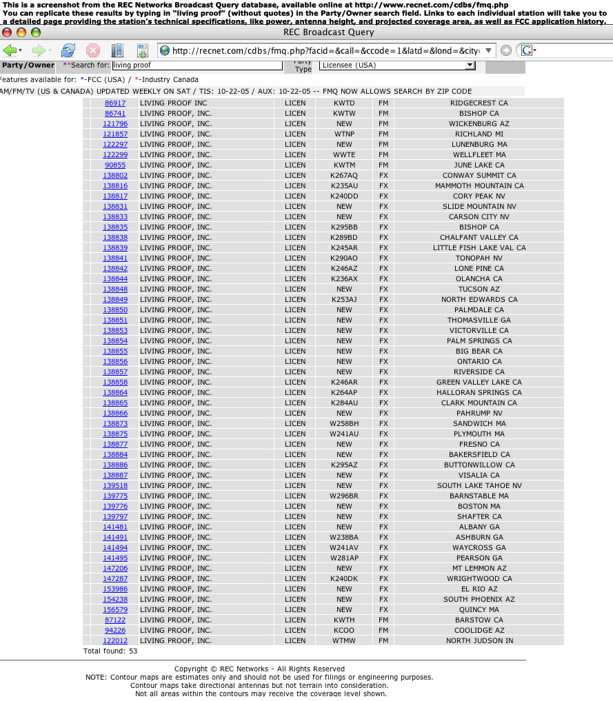Select call sign K240DK cell
Image resolution: width=613 pixels, height=701 pixels.
pyautogui.click(x=344, y=579)
